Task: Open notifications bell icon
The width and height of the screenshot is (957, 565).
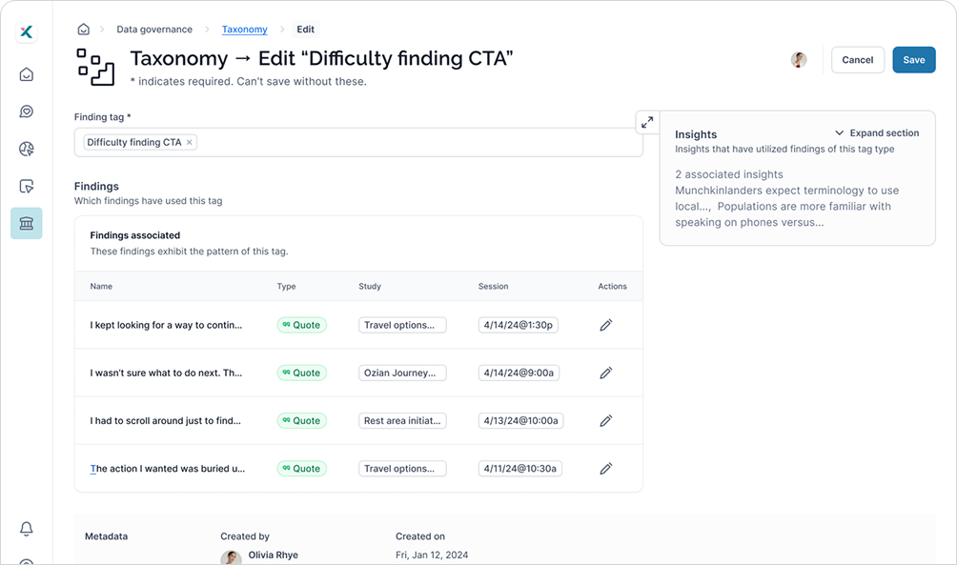Action: click(x=27, y=529)
